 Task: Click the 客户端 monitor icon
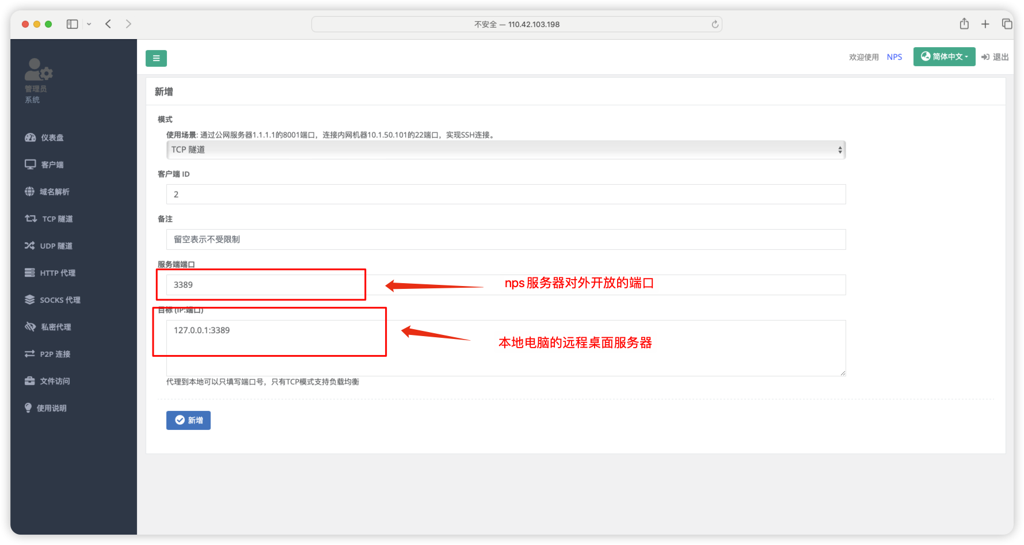[x=30, y=165]
